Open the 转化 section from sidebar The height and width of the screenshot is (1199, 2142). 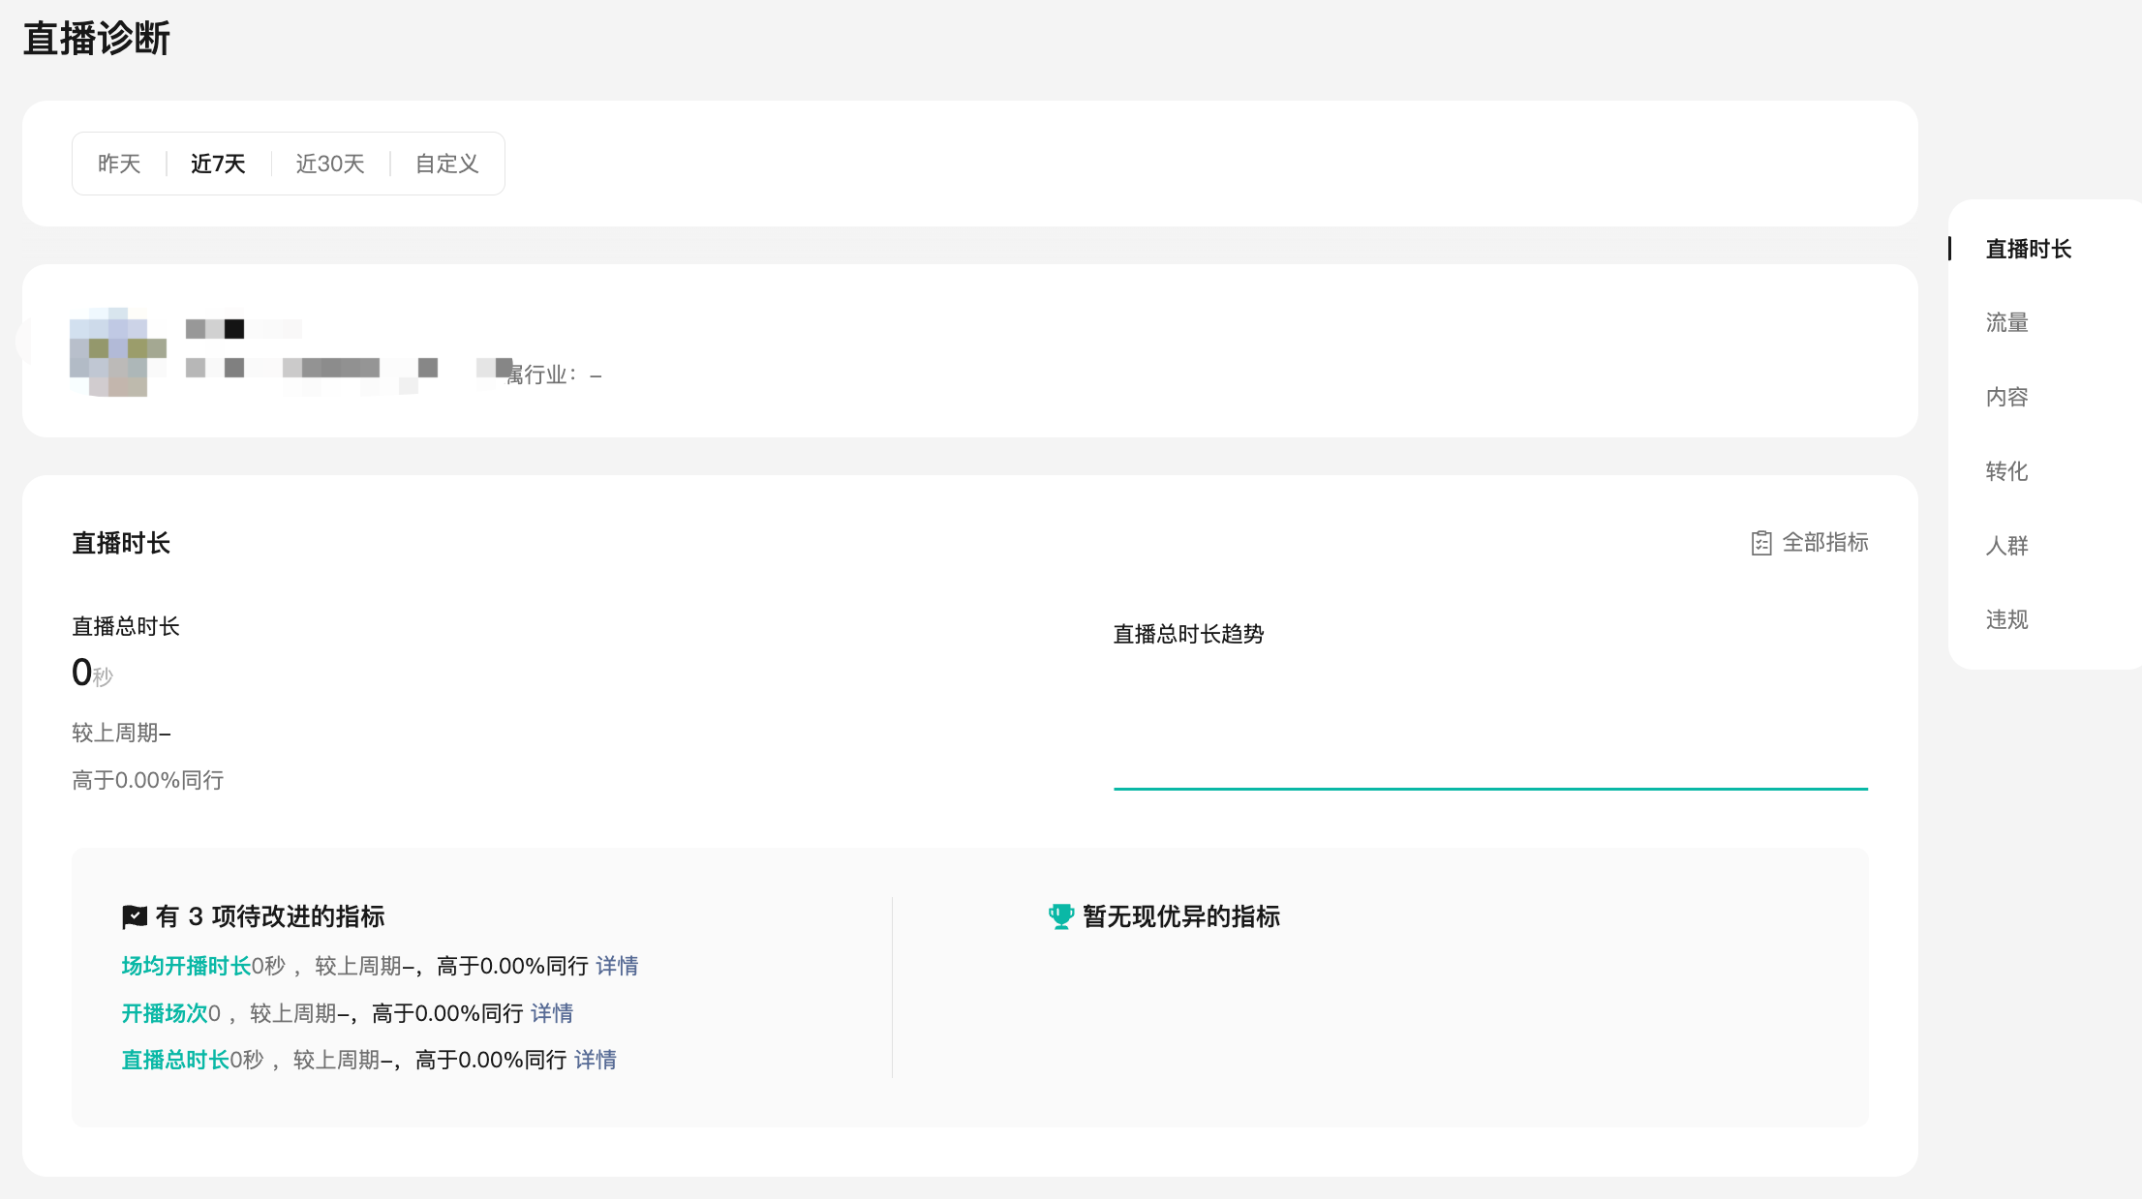[x=2006, y=471]
